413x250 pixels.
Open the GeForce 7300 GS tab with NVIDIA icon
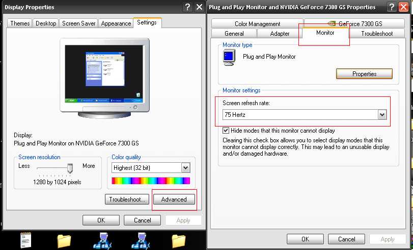point(355,23)
